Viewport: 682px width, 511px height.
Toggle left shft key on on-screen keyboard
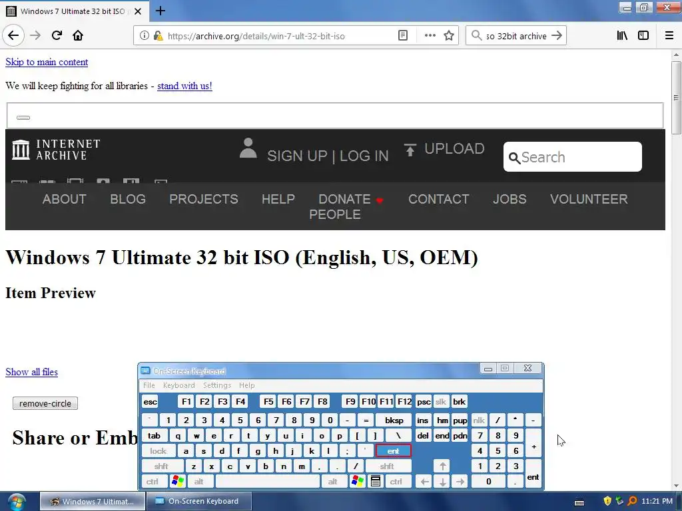click(161, 466)
